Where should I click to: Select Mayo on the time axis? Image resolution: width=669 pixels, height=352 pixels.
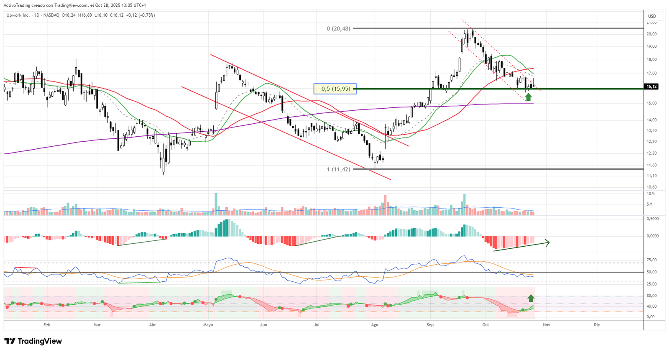pos(208,325)
